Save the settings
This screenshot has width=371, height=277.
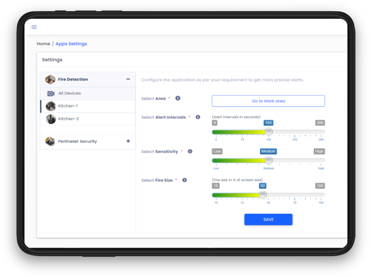pos(268,220)
